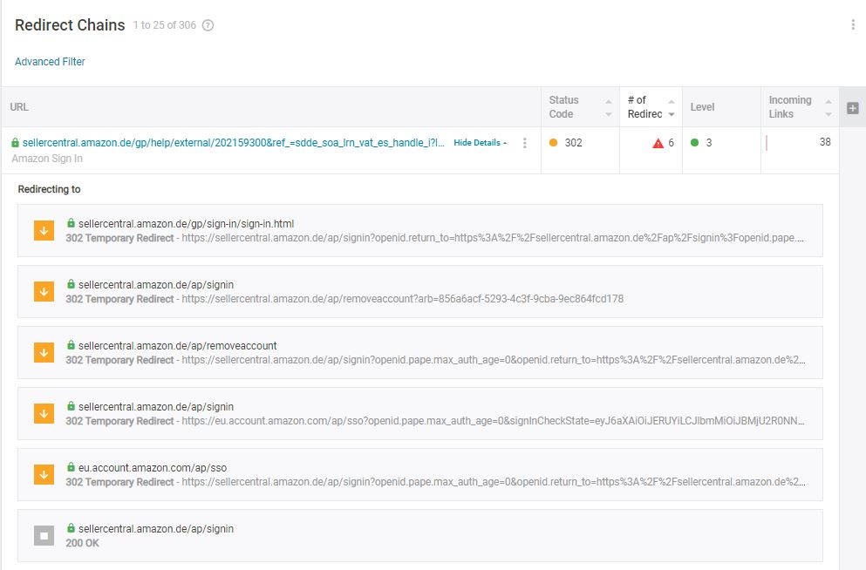Select the 200 OK status text

(x=82, y=543)
